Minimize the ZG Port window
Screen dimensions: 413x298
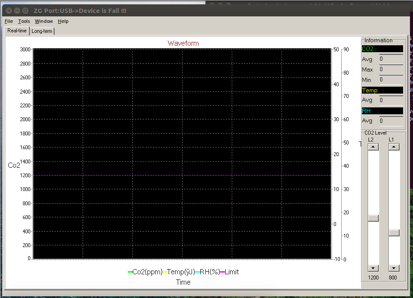[x=17, y=11]
